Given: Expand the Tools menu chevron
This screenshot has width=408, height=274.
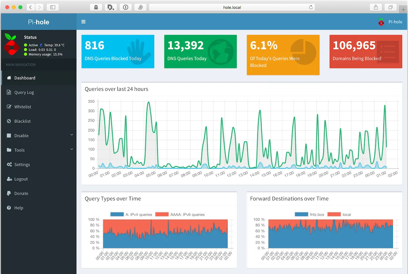Looking at the screenshot, I should (x=72, y=149).
